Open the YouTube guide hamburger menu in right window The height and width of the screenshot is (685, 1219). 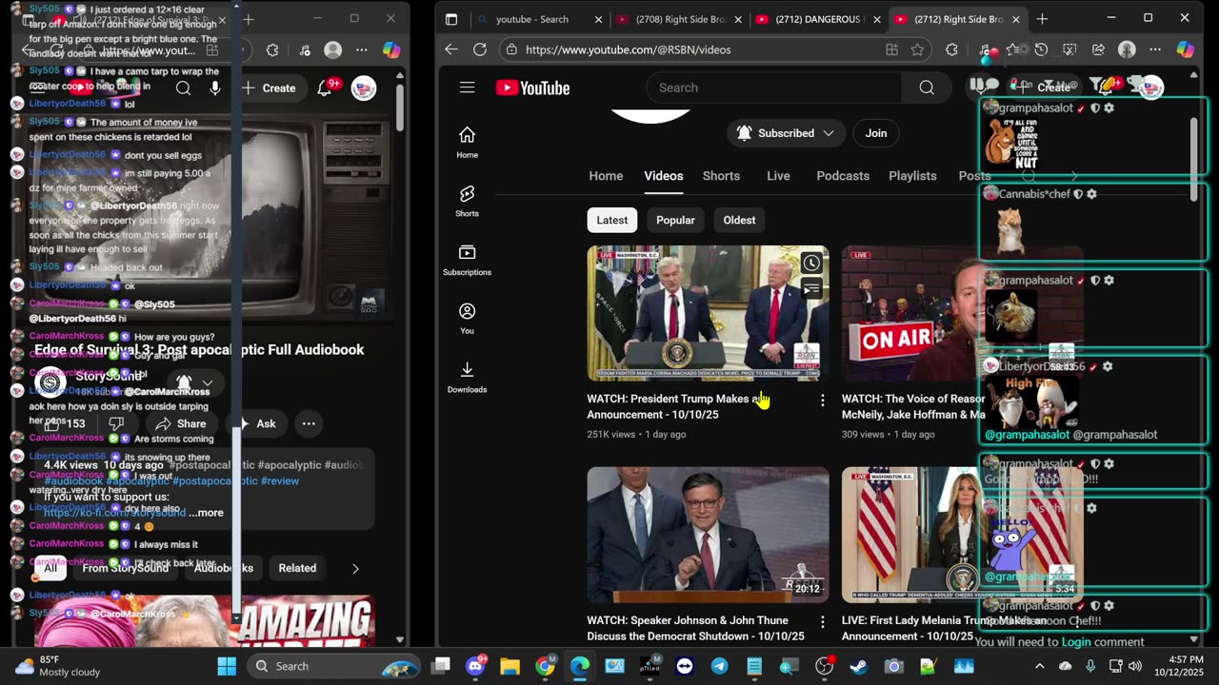(x=467, y=88)
